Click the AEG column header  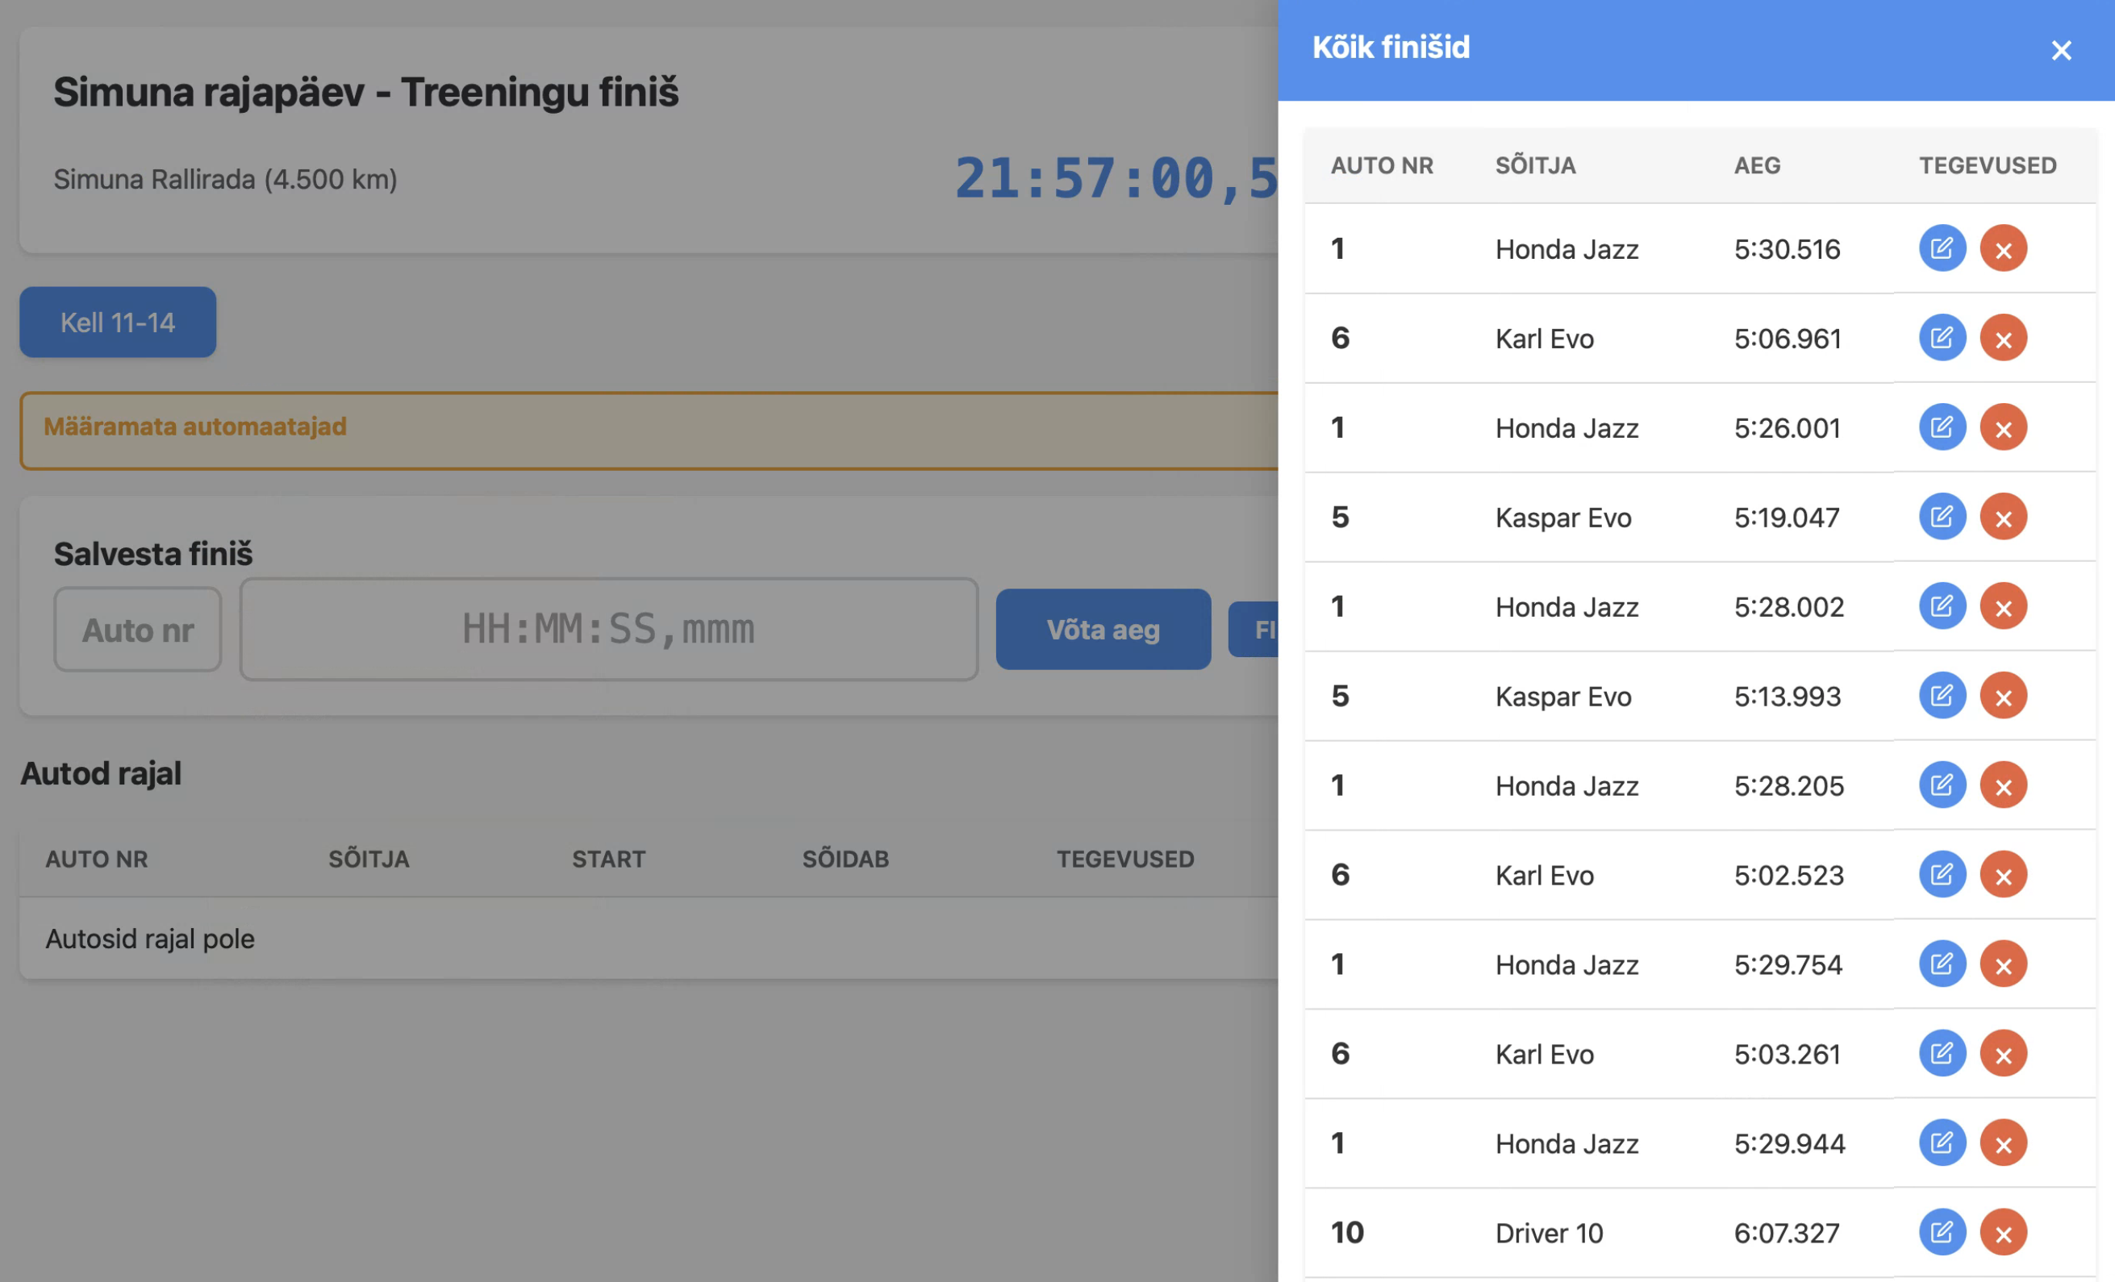pyautogui.click(x=1756, y=165)
